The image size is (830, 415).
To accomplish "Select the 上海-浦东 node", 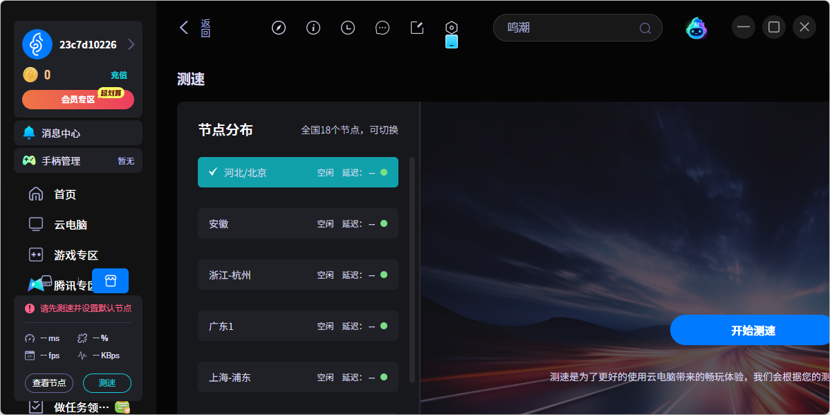I will point(298,377).
